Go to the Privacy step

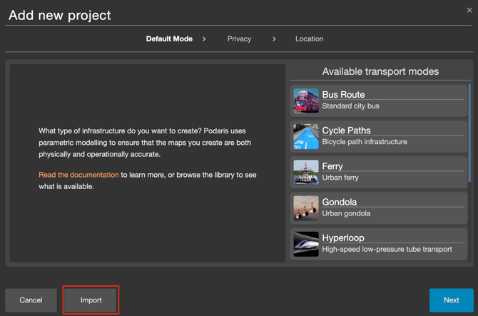(239, 39)
